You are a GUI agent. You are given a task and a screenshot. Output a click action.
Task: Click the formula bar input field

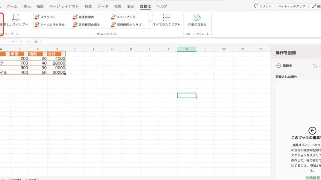[x=181, y=41]
